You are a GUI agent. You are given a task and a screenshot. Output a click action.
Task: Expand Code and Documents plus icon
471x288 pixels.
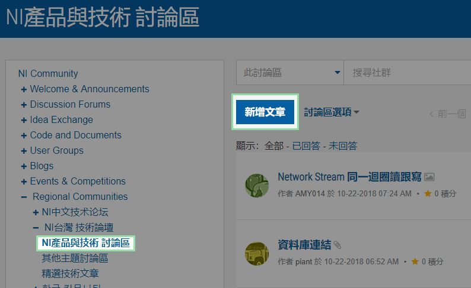pyautogui.click(x=24, y=135)
